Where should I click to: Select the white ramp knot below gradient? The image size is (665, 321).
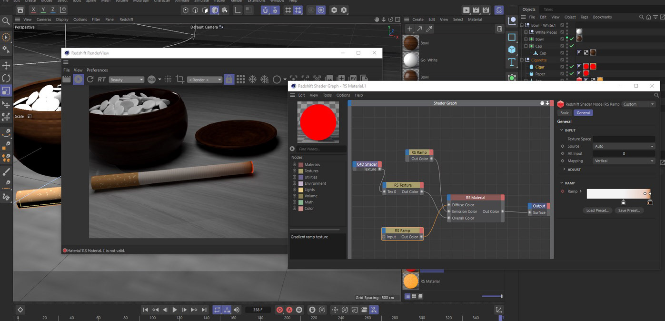(623, 202)
